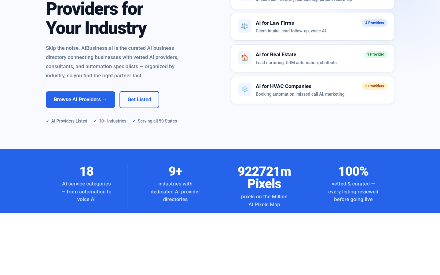Click 'Client intake, lead follow-up, voice AI' text
This screenshot has width=440, height=275.
[291, 31]
